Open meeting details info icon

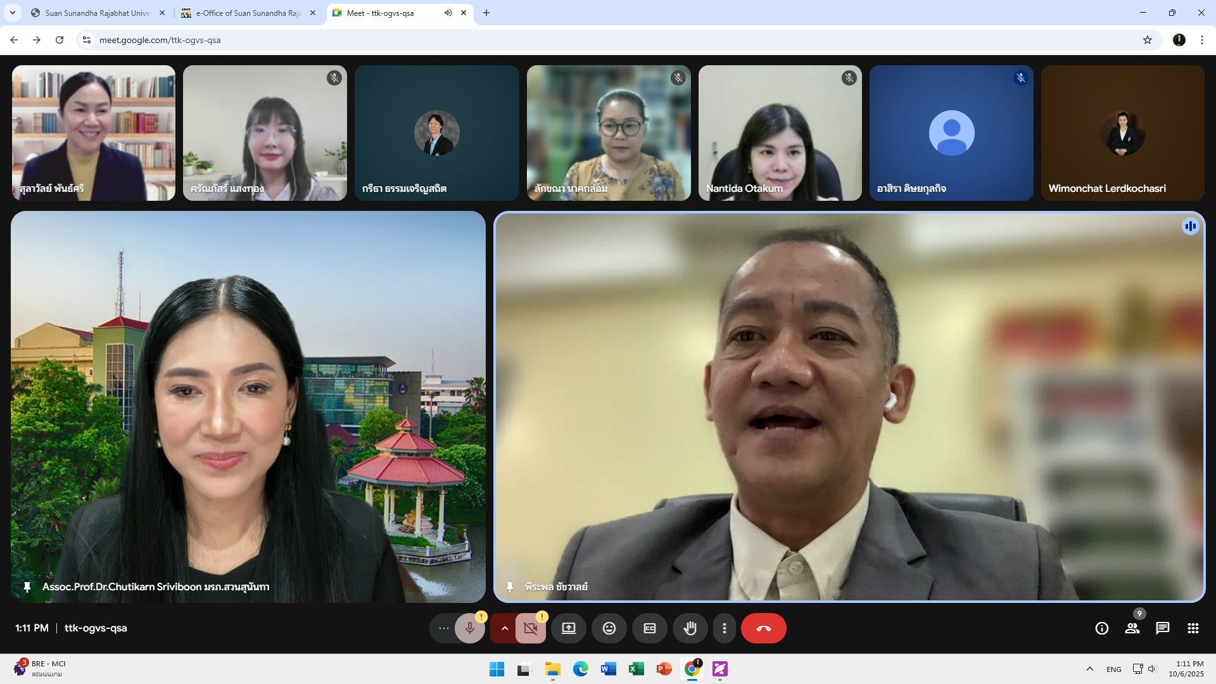point(1102,628)
